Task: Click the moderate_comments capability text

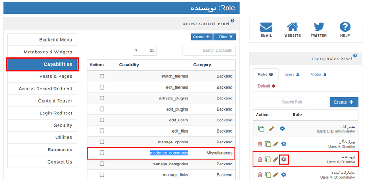Action: click(169, 153)
